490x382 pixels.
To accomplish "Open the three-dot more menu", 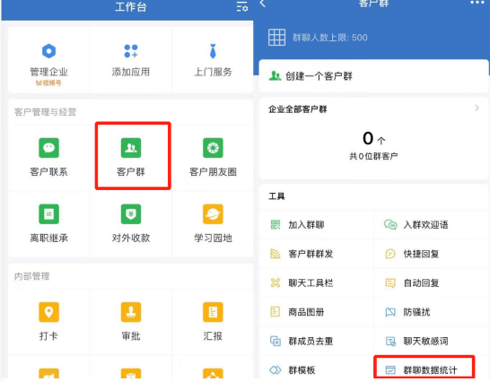I will pyautogui.click(x=477, y=3).
